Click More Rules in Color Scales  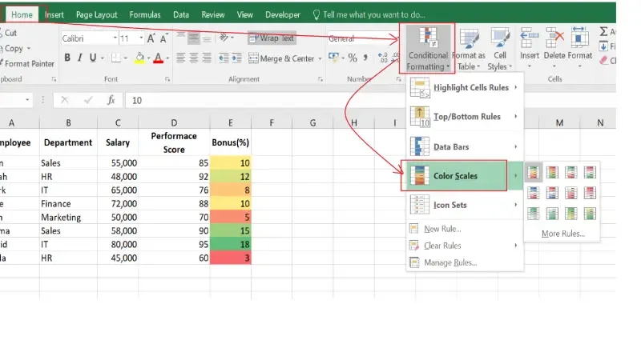pos(562,234)
